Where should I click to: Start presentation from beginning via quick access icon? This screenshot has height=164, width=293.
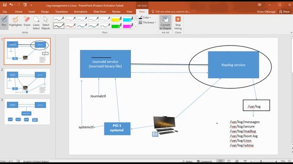(x=25, y=5)
